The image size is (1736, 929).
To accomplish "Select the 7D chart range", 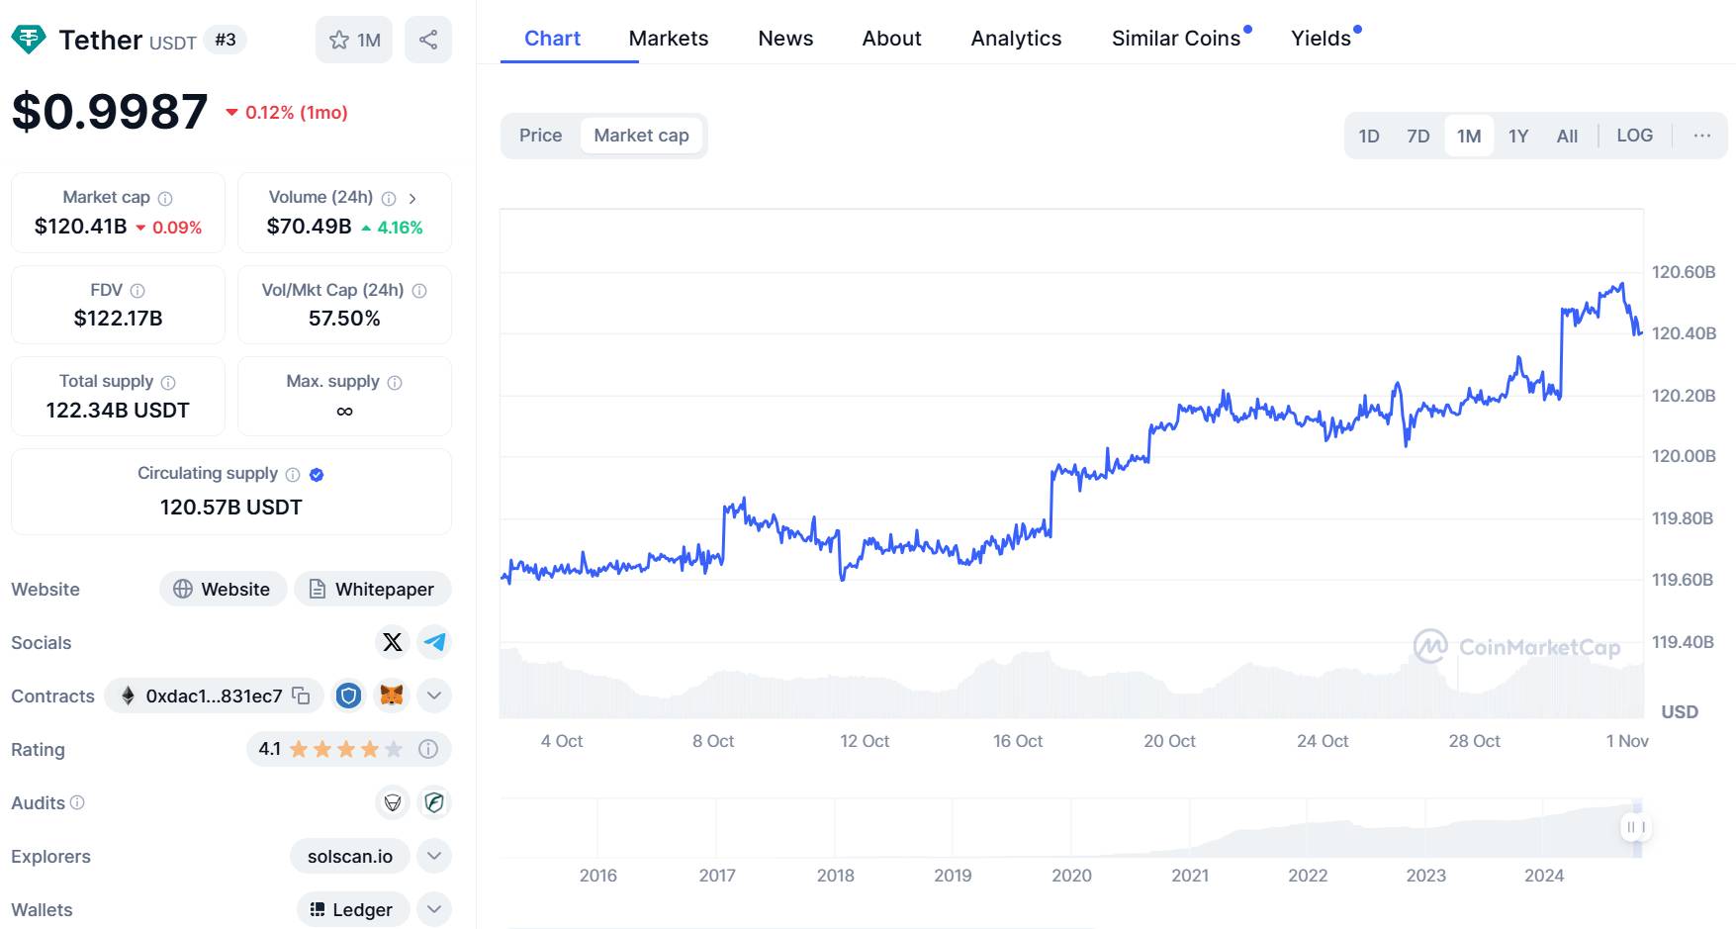I will tap(1418, 136).
